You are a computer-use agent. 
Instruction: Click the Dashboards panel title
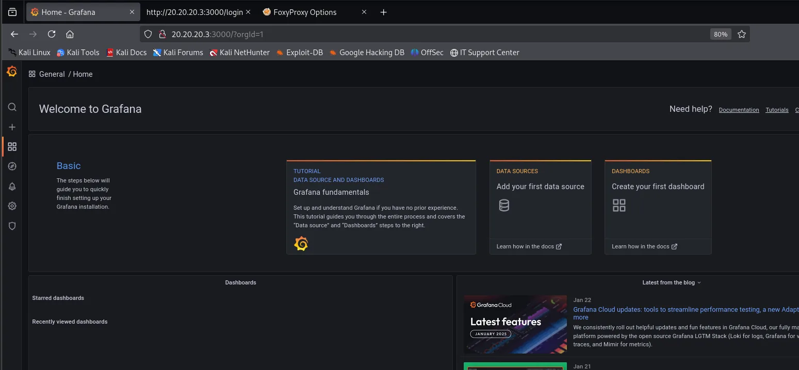[240, 282]
